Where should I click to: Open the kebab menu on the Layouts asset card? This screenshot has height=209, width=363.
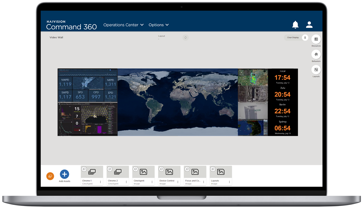(229, 181)
